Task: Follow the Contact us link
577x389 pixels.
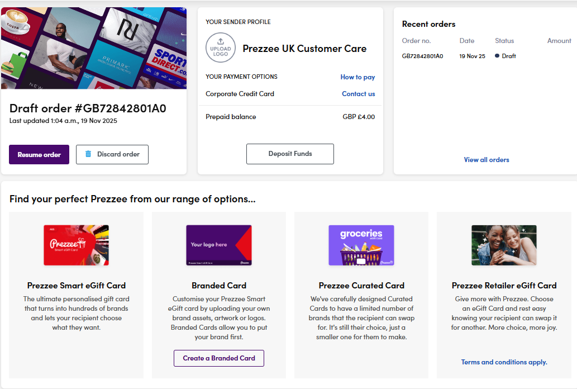Action: pyautogui.click(x=359, y=94)
